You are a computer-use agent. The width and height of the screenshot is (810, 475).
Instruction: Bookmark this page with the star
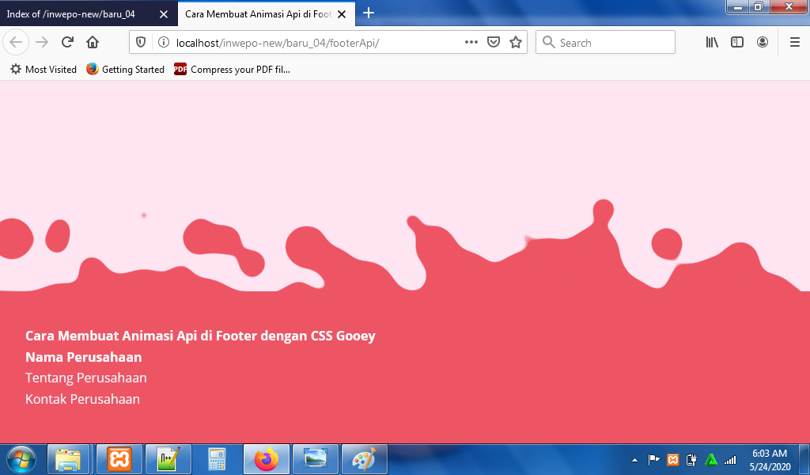[x=516, y=43]
